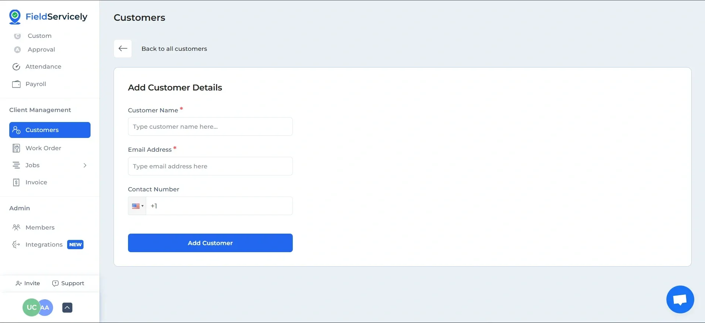Screen dimensions: 705x323
Task: Expand the user profile up-arrow button
Action: (67, 307)
